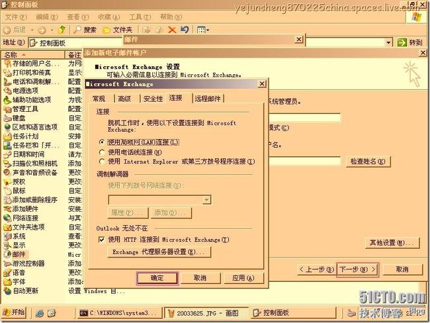Click the 转到 go button

[x=409, y=42]
